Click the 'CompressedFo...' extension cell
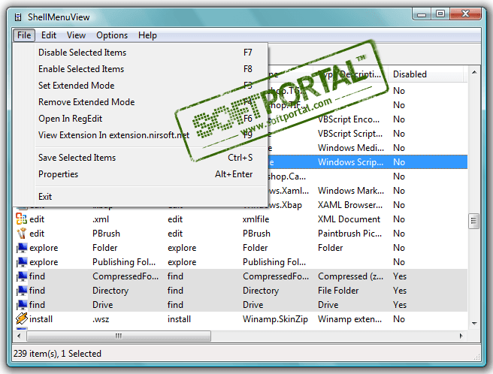The image size is (493, 374). 126,276
